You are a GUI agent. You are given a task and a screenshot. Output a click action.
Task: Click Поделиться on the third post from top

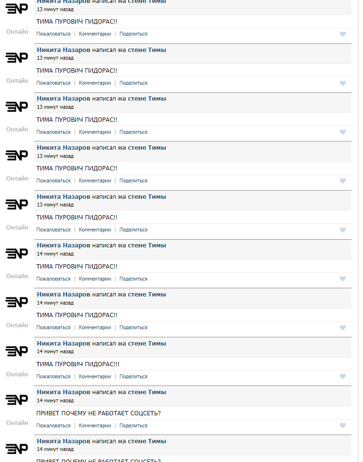coord(133,132)
